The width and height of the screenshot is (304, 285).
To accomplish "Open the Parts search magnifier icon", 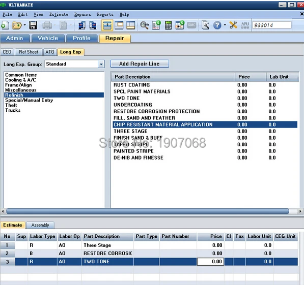I will (145, 25).
